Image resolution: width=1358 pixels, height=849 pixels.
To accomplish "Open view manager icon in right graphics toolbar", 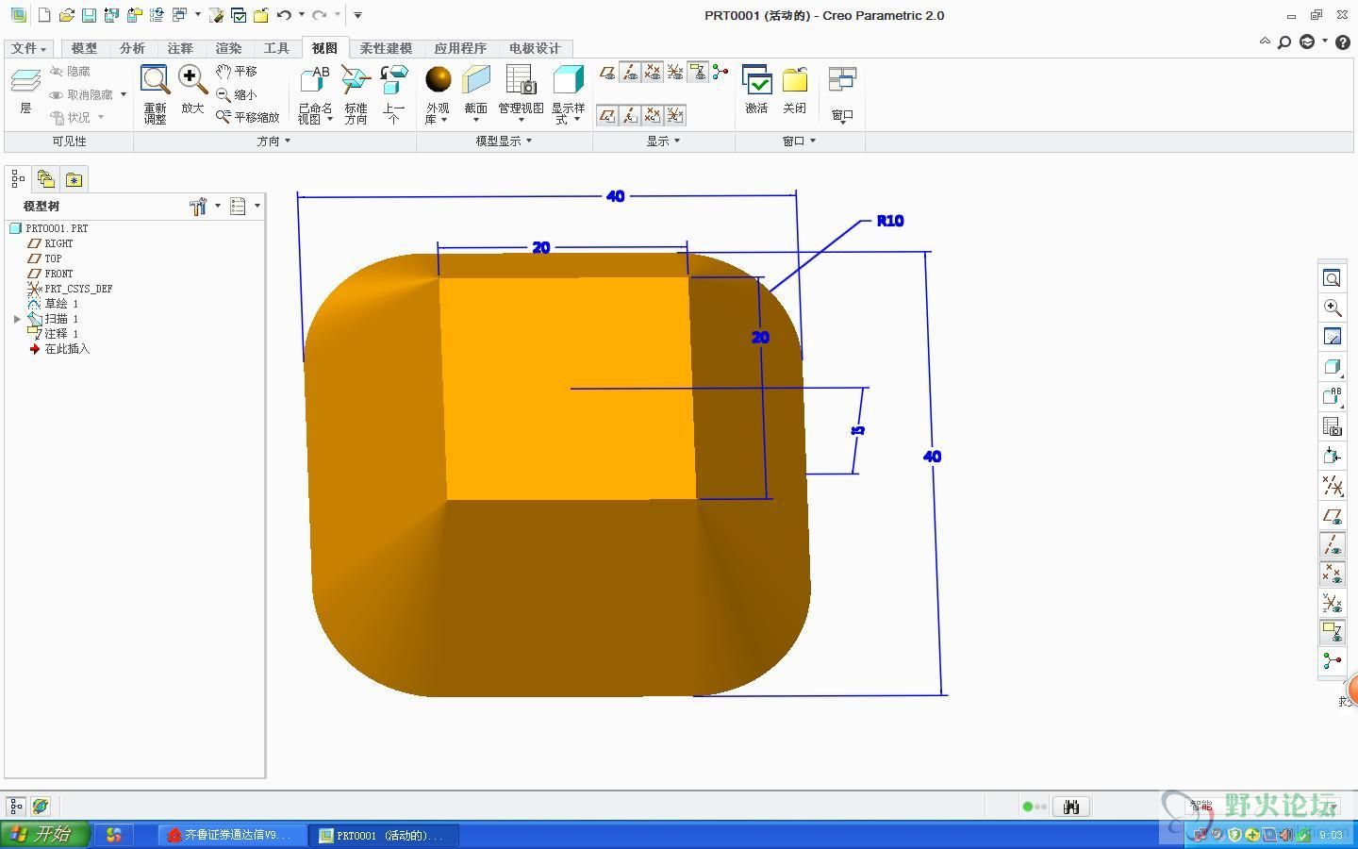I will tap(1332, 426).
